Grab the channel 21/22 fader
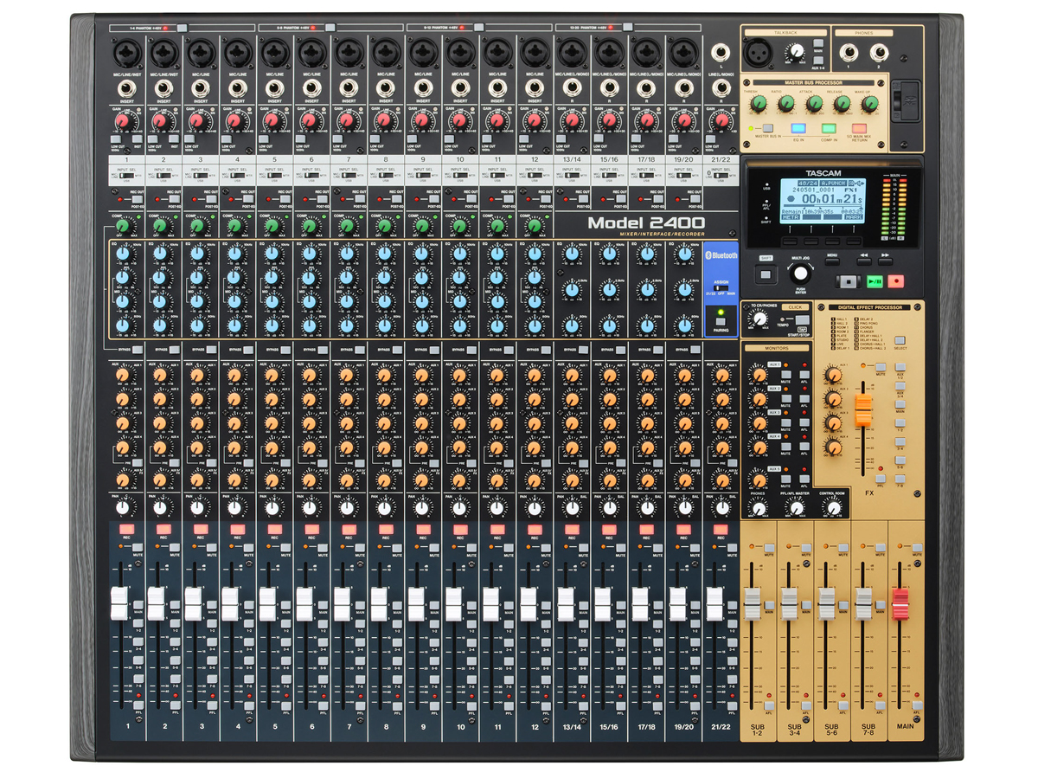Viewport: 1038px width, 779px height. pos(714,603)
